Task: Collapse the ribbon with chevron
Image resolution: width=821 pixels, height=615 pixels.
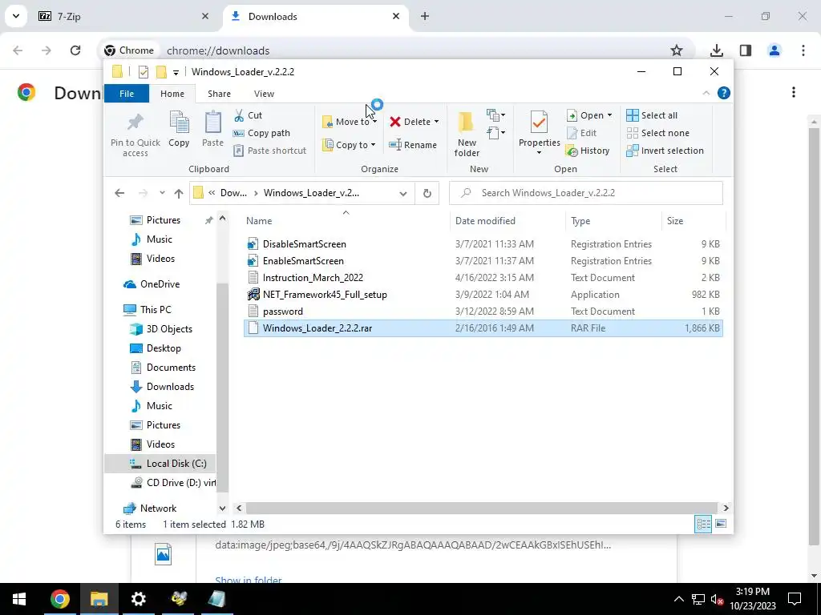Action: [x=706, y=93]
